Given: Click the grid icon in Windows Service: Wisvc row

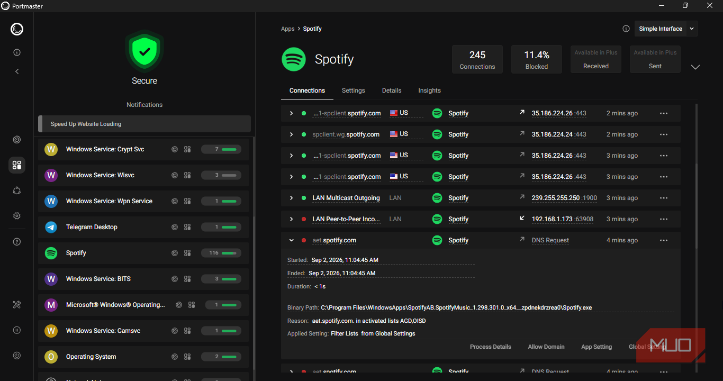Looking at the screenshot, I should click(x=187, y=175).
